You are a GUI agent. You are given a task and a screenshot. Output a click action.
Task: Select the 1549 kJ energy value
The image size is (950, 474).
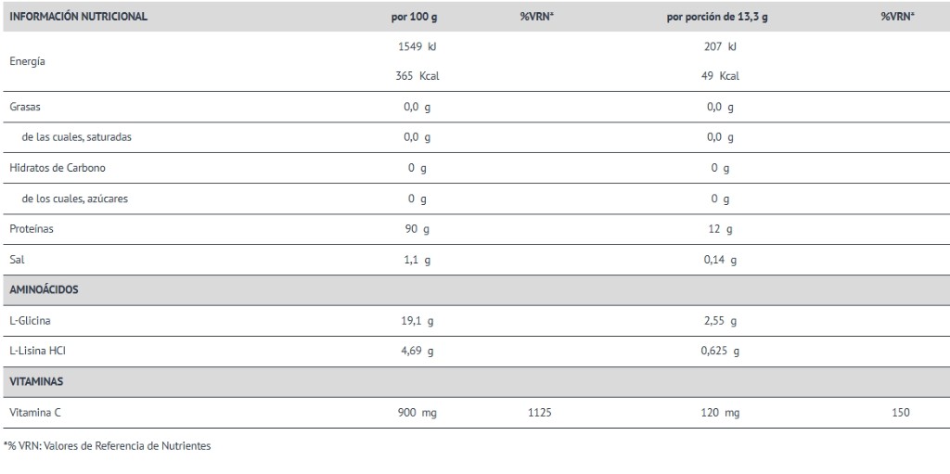417,46
